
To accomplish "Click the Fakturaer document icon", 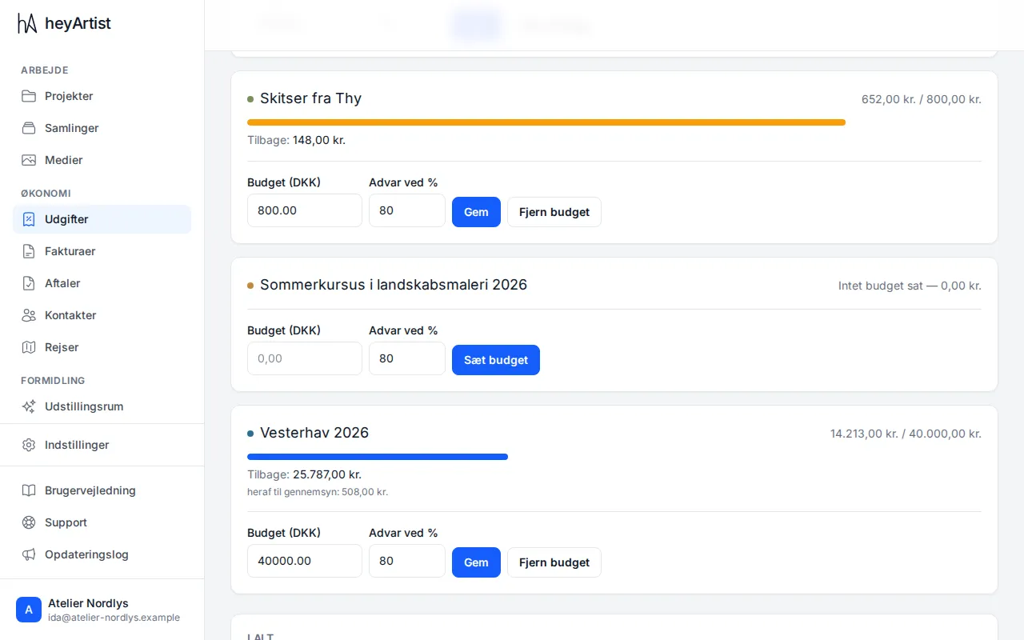I will click(29, 251).
